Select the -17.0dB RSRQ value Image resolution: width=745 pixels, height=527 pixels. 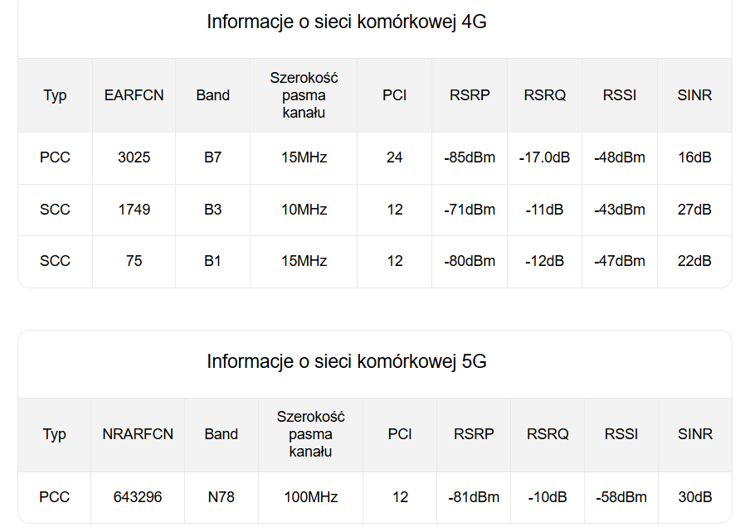tap(544, 157)
